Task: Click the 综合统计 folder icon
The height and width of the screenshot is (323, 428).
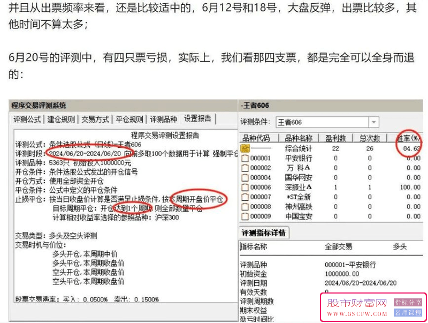Action: point(245,148)
